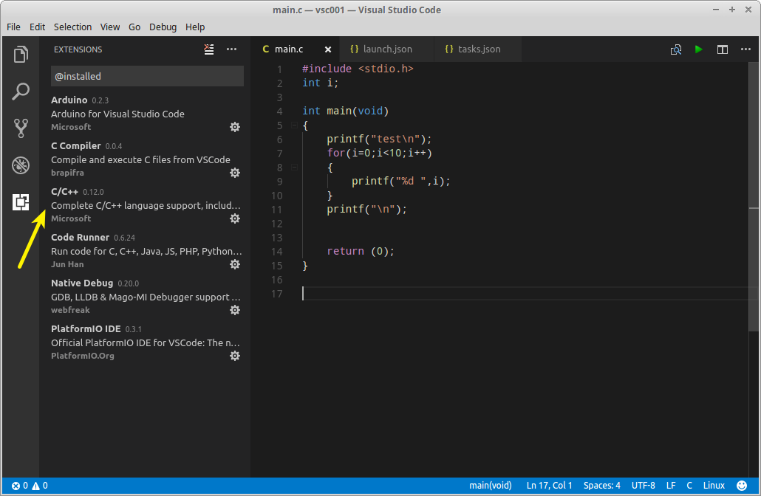Focus the @installed extensions search box

pyautogui.click(x=147, y=76)
